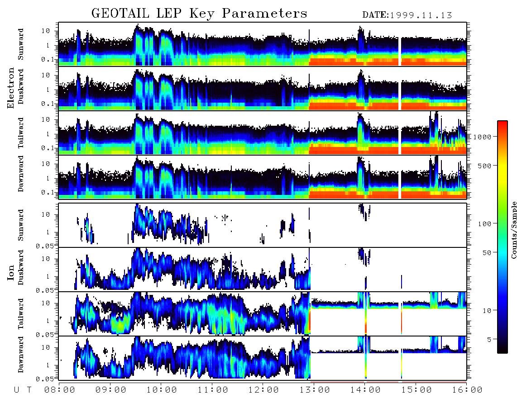The width and height of the screenshot is (517, 398).
Task: Click the Counts/Sample colorbar caption
Action: click(x=513, y=230)
